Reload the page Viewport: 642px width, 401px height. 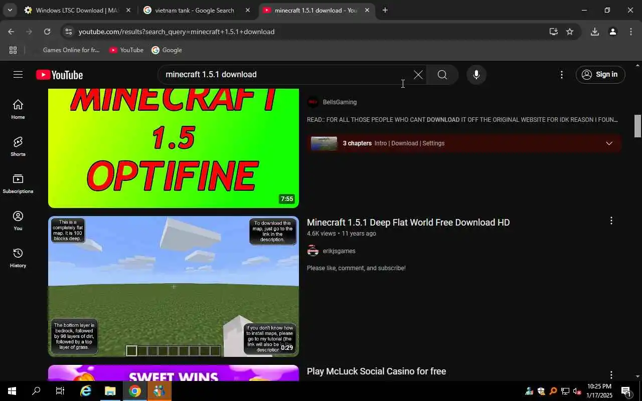tap(47, 32)
